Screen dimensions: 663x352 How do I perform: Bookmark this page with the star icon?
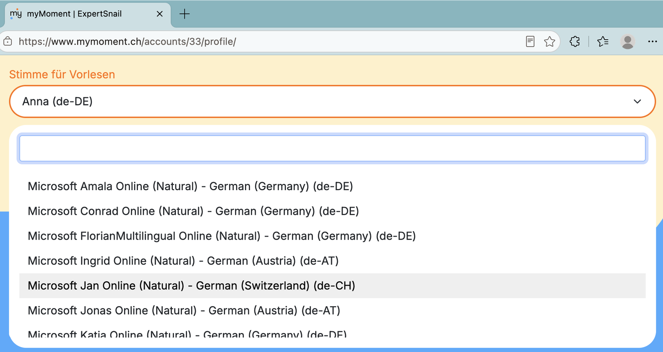click(549, 41)
